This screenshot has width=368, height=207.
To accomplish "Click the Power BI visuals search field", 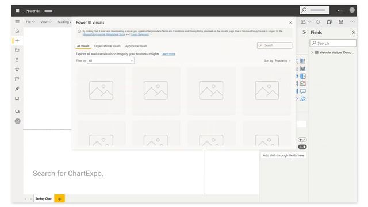I will 275,45.
